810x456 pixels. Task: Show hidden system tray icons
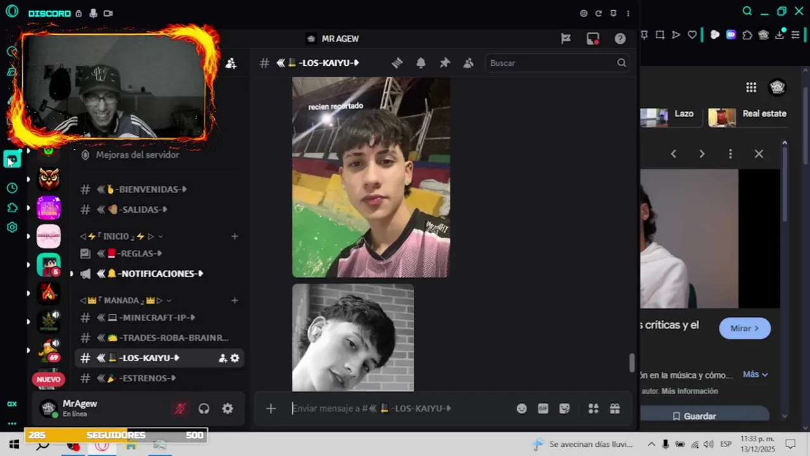[651, 444]
